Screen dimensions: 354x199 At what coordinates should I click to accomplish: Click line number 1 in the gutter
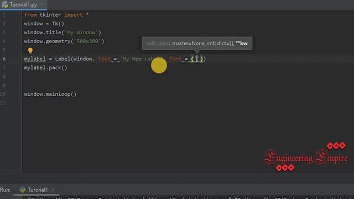tap(4, 15)
